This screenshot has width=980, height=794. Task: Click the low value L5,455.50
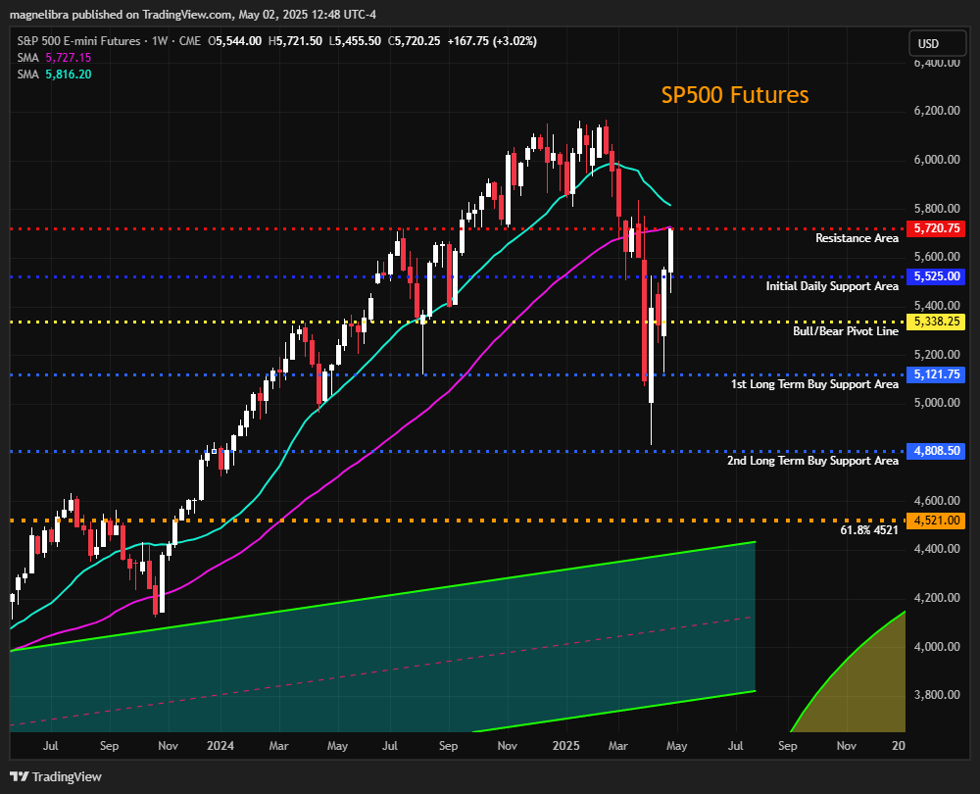coord(355,41)
